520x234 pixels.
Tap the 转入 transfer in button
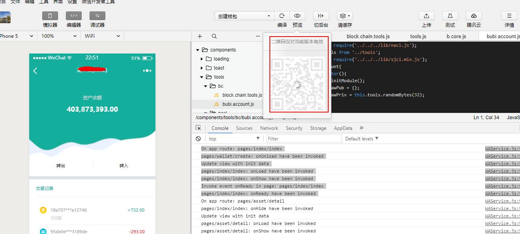pos(124,166)
